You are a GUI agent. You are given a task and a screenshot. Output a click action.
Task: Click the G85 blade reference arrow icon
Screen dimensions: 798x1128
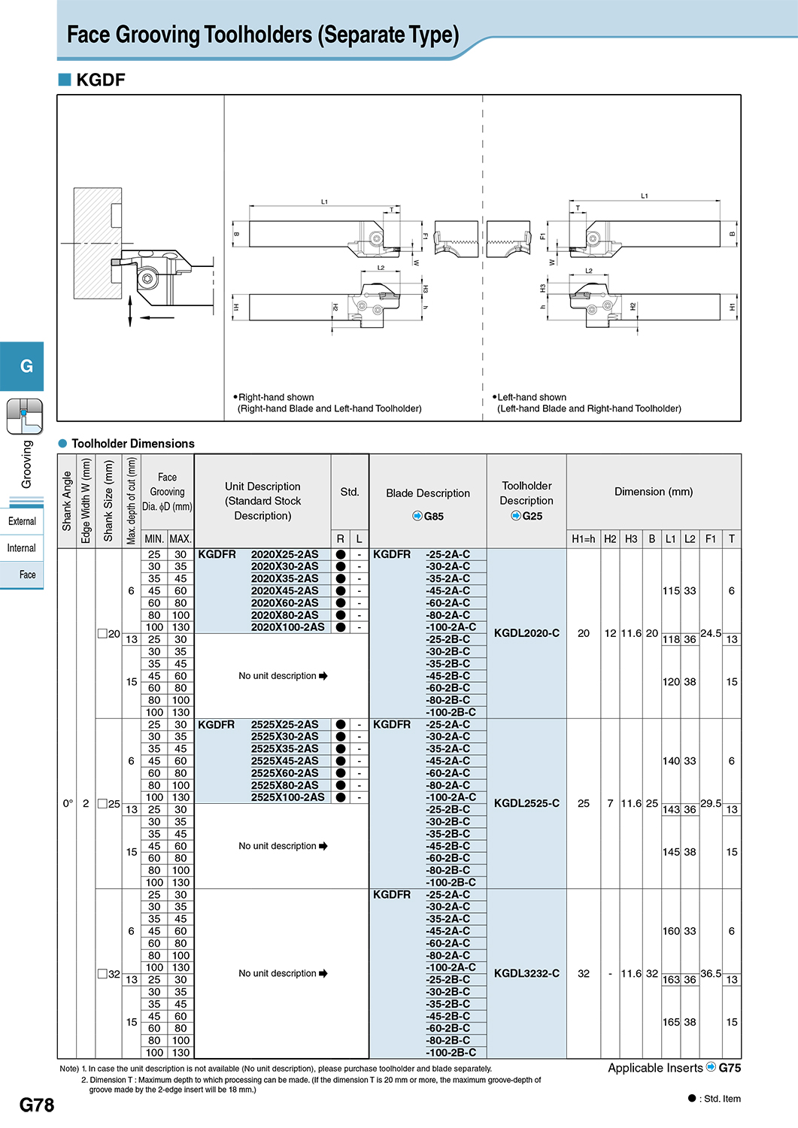point(417,516)
